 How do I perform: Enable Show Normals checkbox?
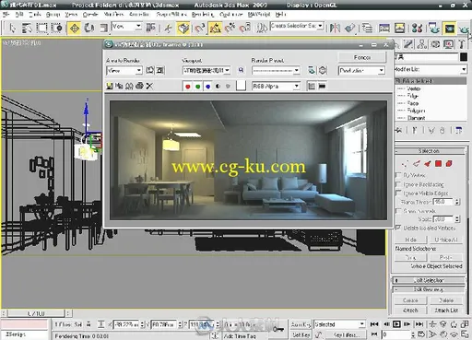pos(399,211)
